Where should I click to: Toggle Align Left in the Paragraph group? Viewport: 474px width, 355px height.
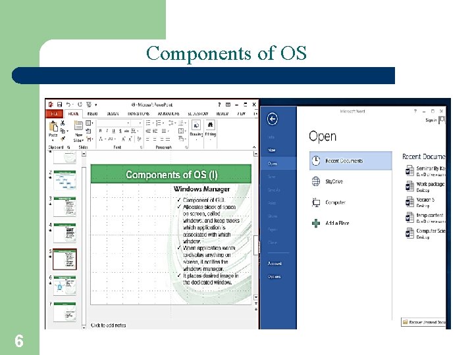[x=147, y=139]
